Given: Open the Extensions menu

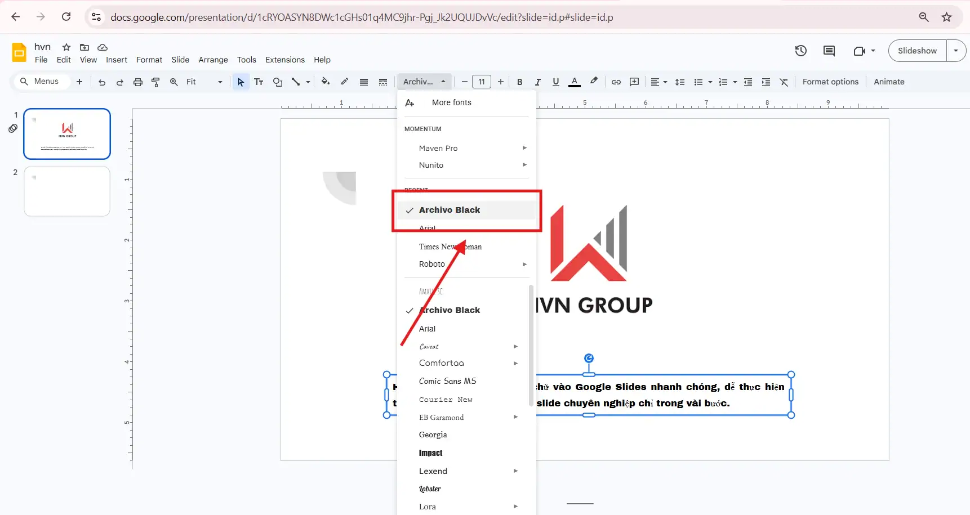Looking at the screenshot, I should (x=285, y=60).
